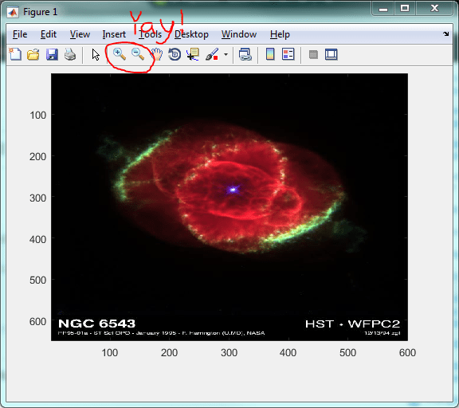Print the figure using the printer icon
This screenshot has height=408, width=459.
pyautogui.click(x=70, y=54)
